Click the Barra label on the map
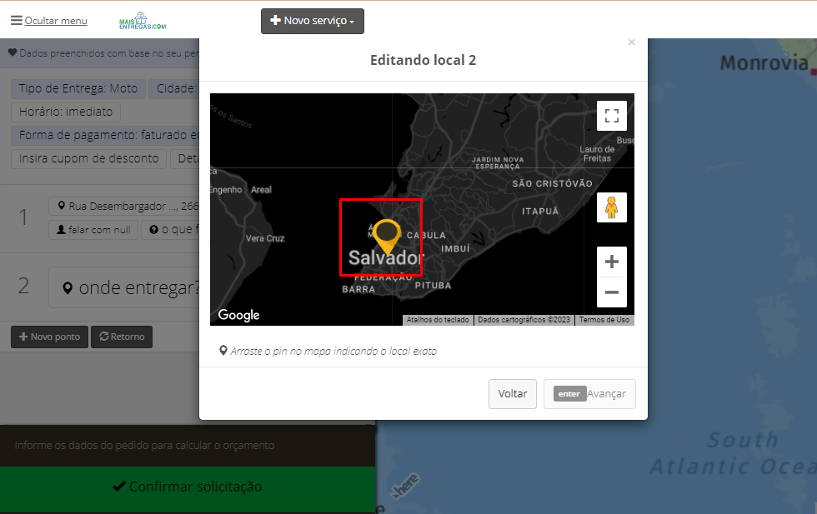817x514 pixels. pos(358,289)
